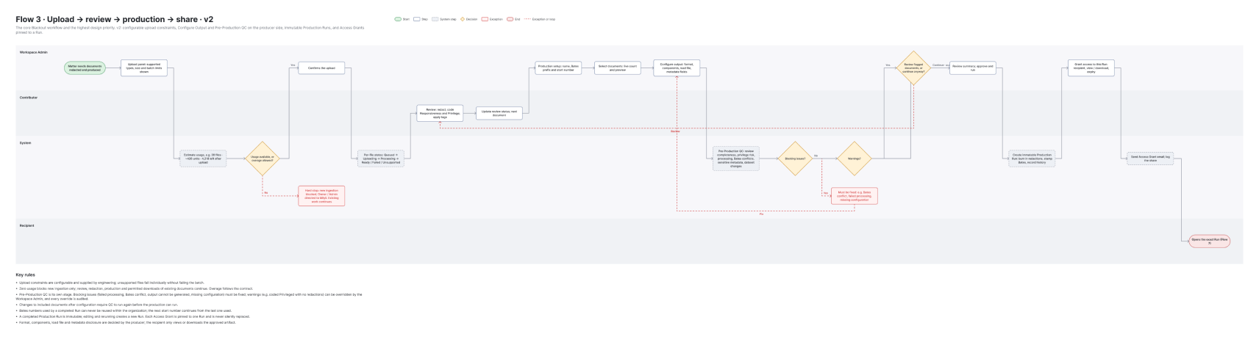Screen dimensions: 1259x342
Task: Click the 'Review flagged documents' decision diamond
Action: (x=913, y=68)
